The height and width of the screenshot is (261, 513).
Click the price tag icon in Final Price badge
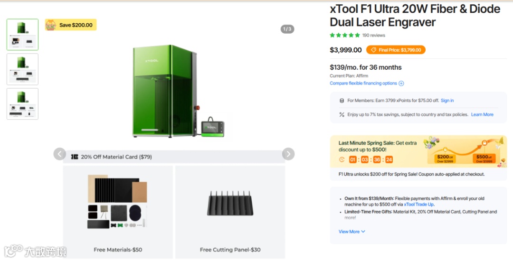tap(373, 50)
